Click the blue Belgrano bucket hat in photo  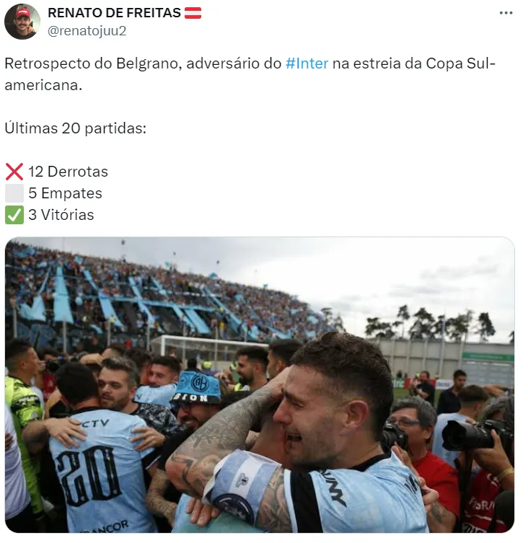tap(197, 387)
